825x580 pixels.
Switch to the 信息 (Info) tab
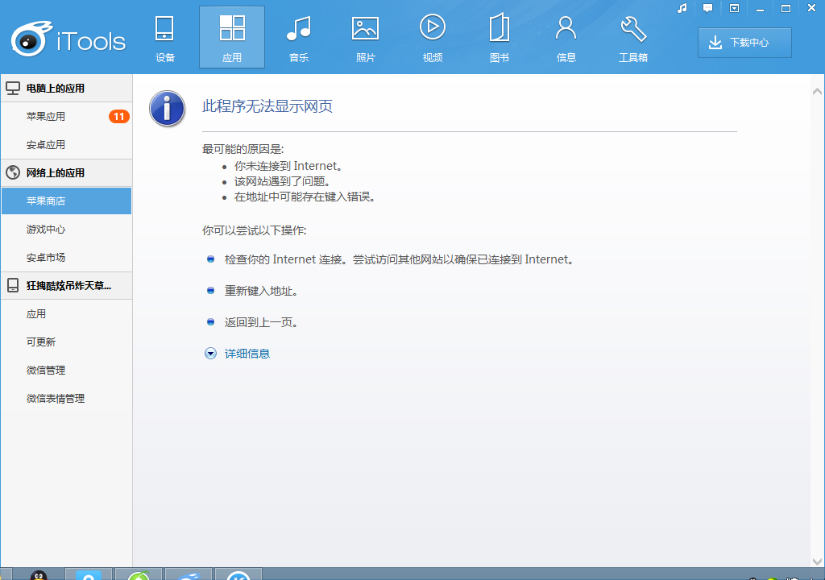(x=566, y=37)
